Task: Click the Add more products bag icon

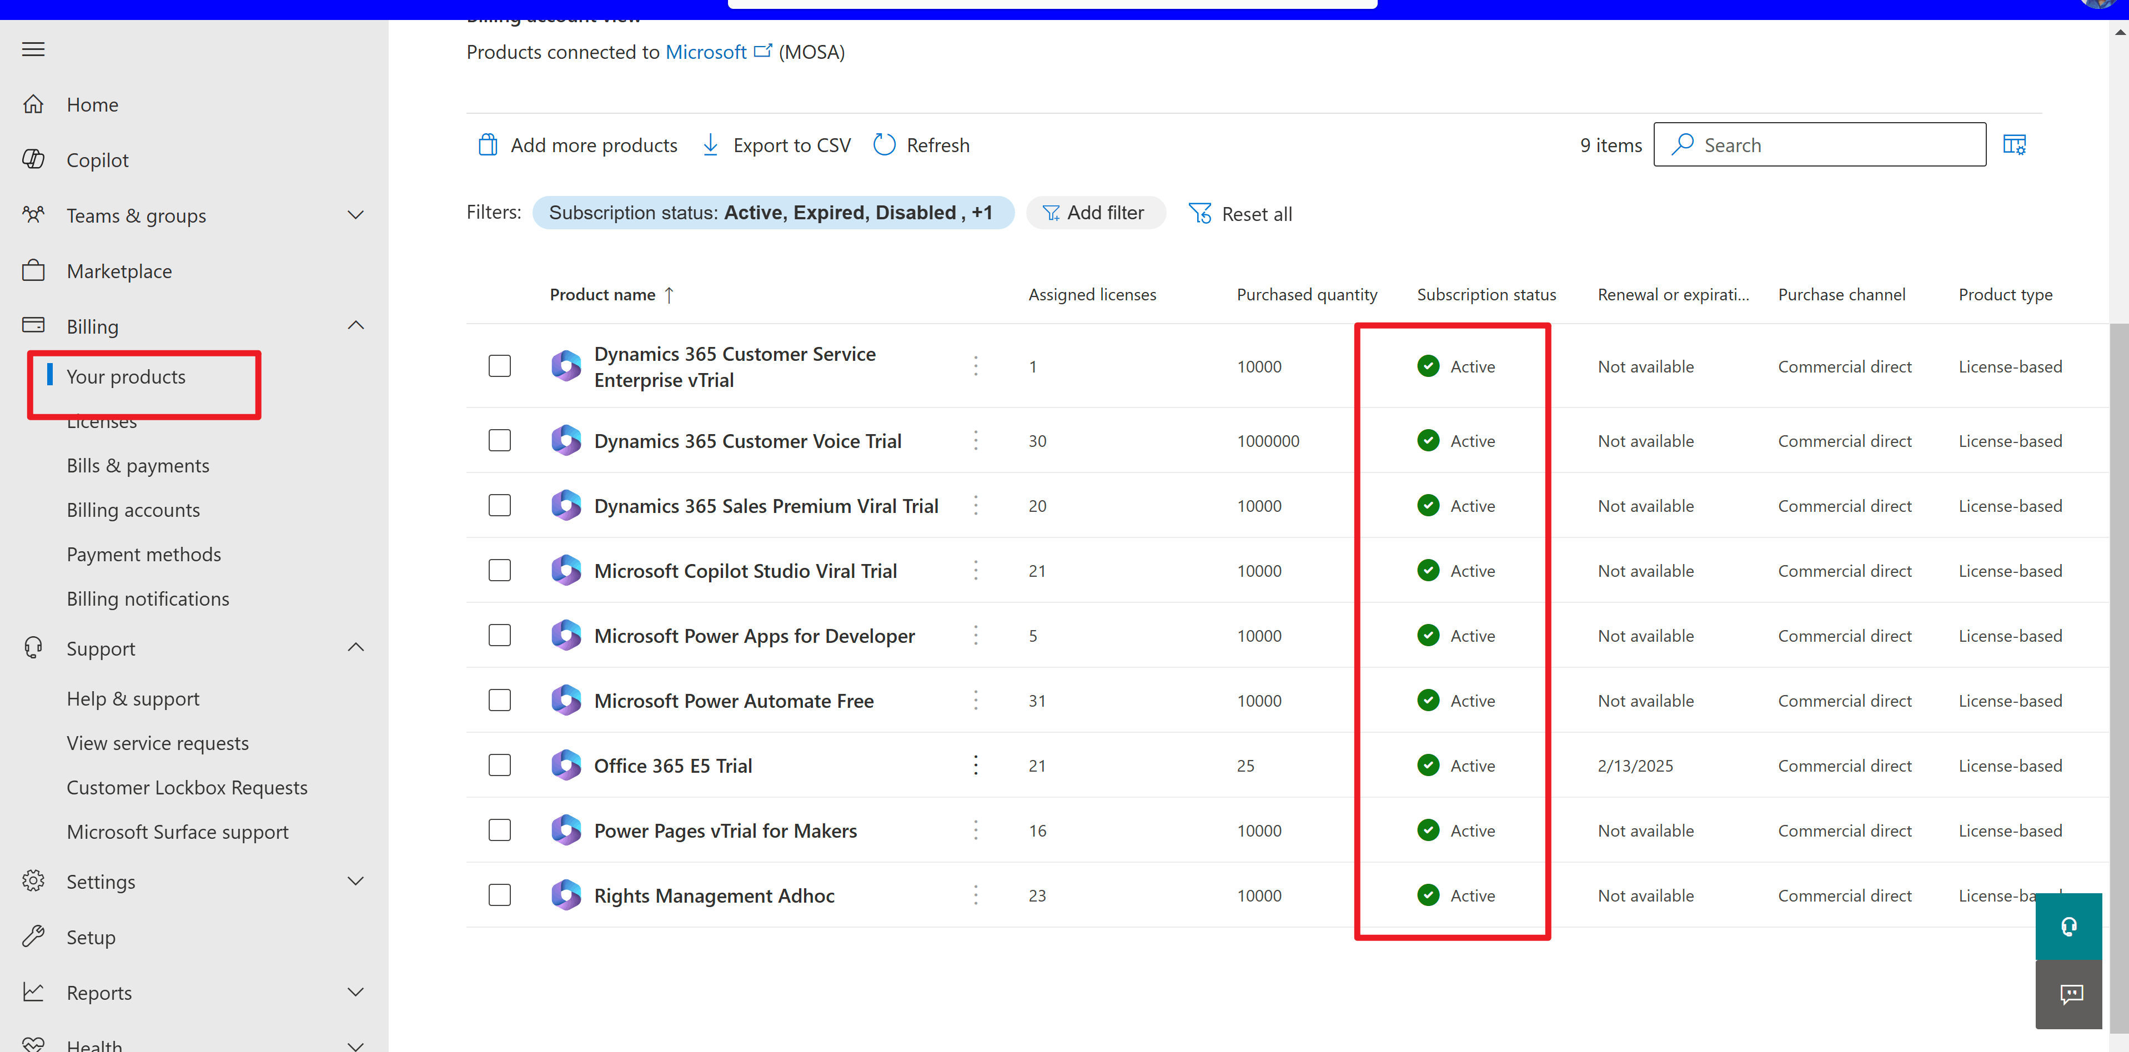Action: click(488, 145)
